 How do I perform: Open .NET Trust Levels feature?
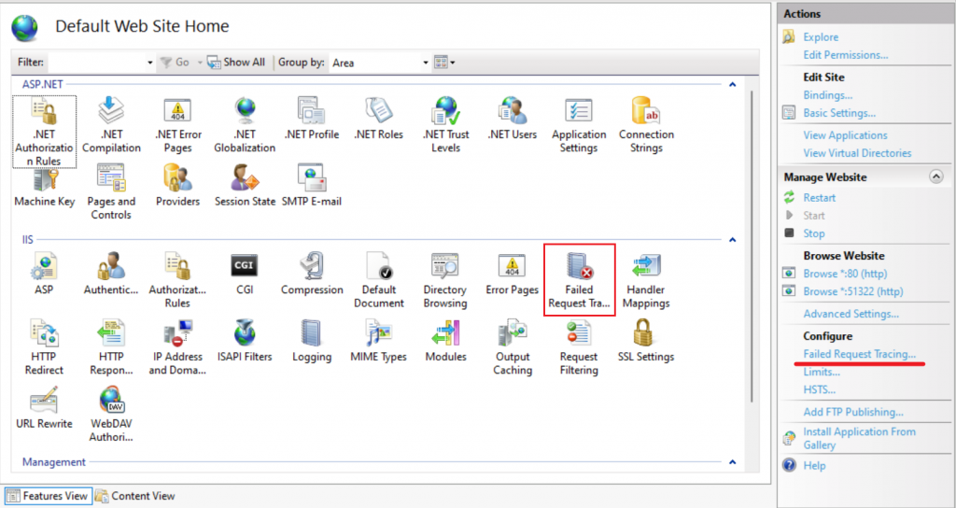click(445, 125)
